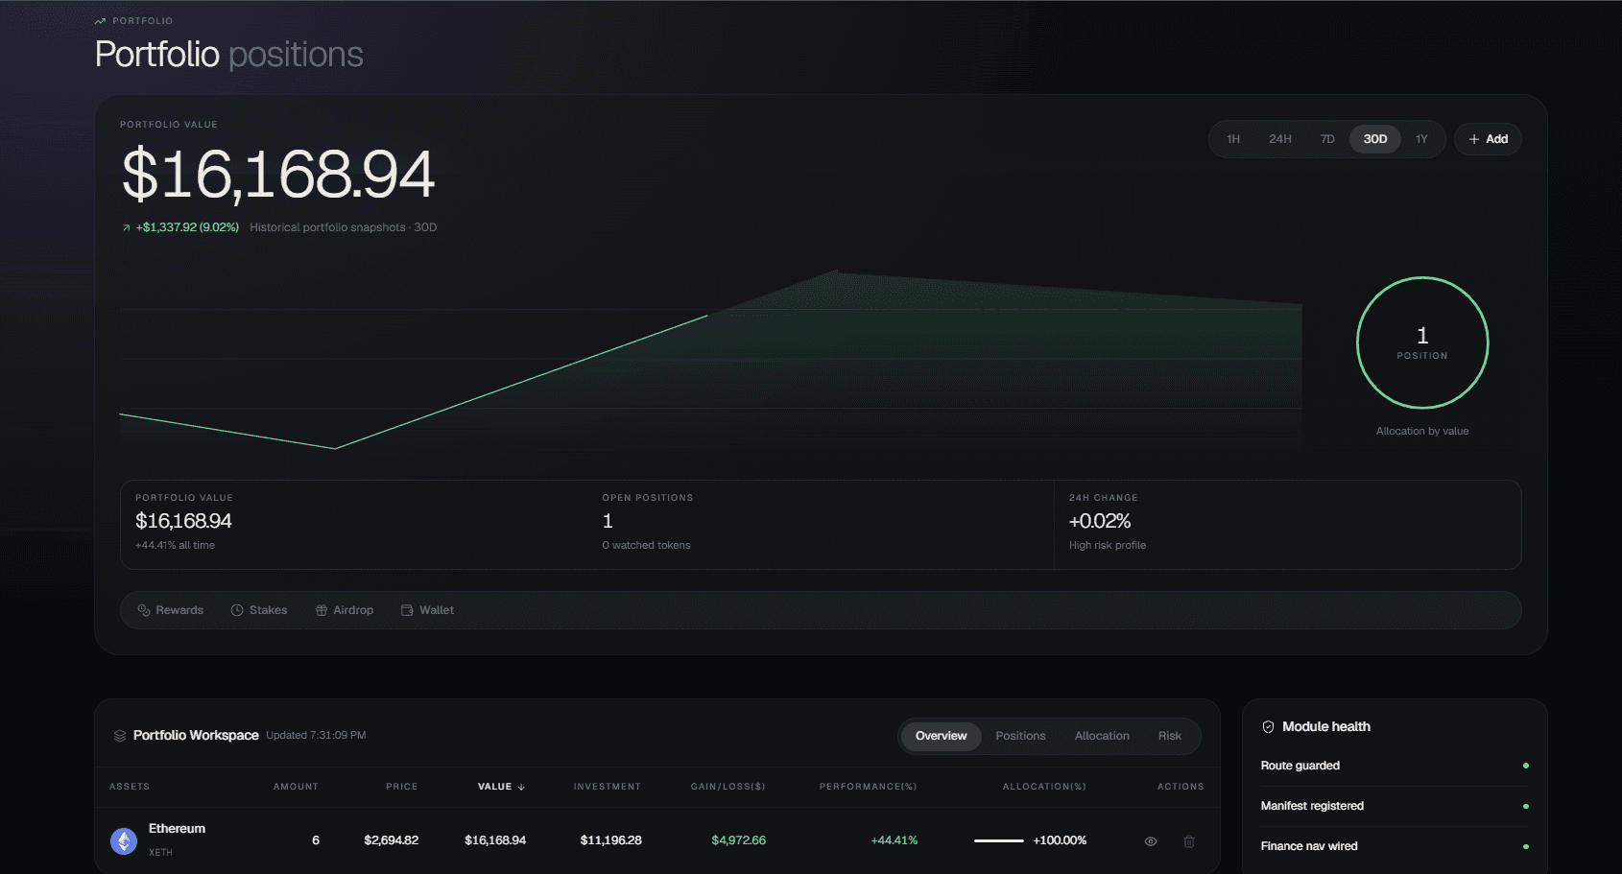
Task: Switch to the Overview tab
Action: click(x=942, y=736)
